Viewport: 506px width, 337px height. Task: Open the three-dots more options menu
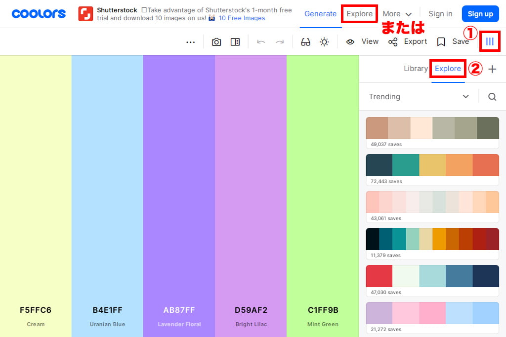[x=191, y=42]
